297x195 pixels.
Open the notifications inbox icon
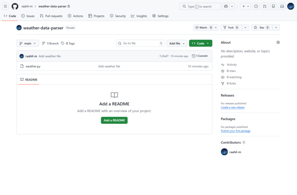click(282, 6)
